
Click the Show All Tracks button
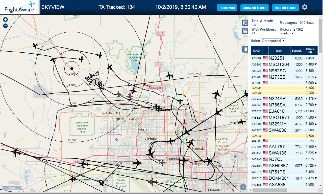tap(255, 8)
